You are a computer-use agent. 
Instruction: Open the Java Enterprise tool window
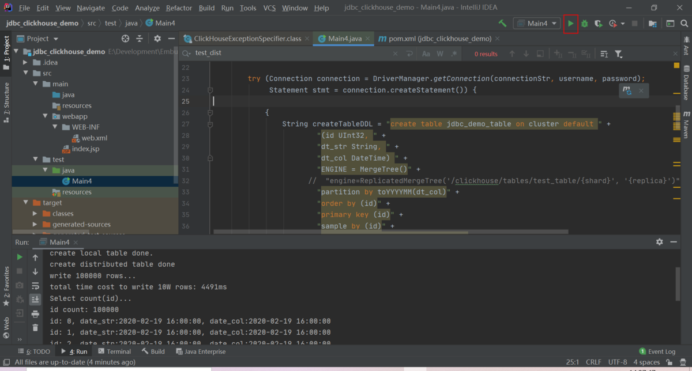coord(201,351)
